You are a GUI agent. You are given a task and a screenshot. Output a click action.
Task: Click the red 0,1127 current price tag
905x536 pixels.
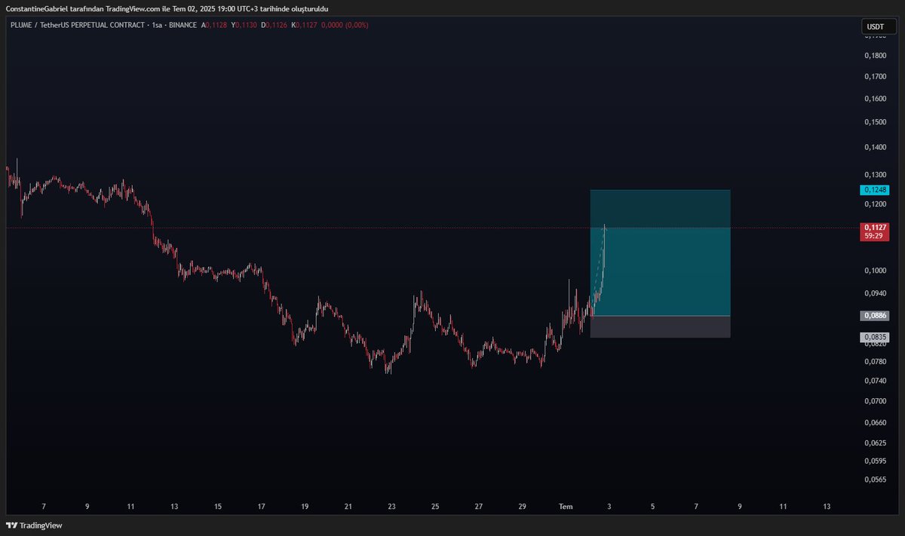[x=875, y=228]
